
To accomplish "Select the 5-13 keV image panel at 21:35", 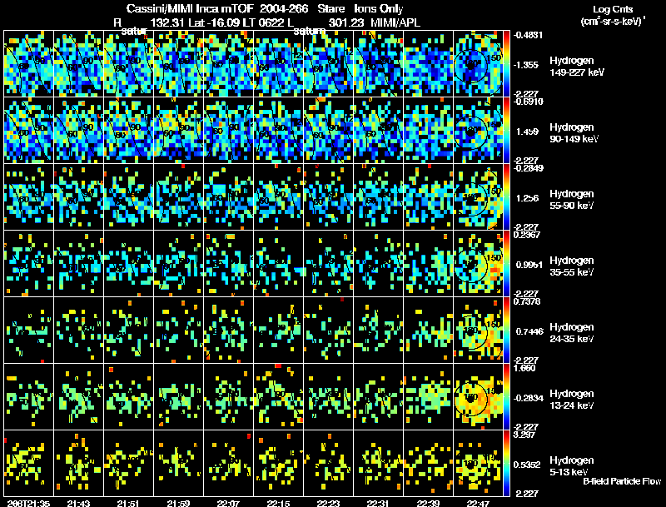I will click(x=29, y=463).
